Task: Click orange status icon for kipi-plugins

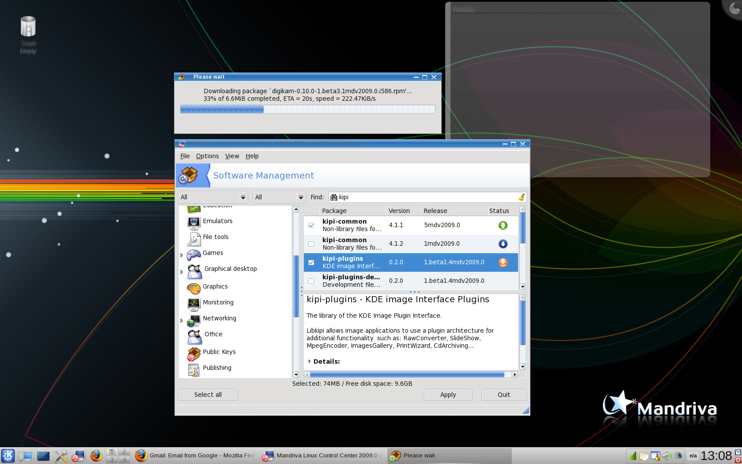Action: [503, 262]
